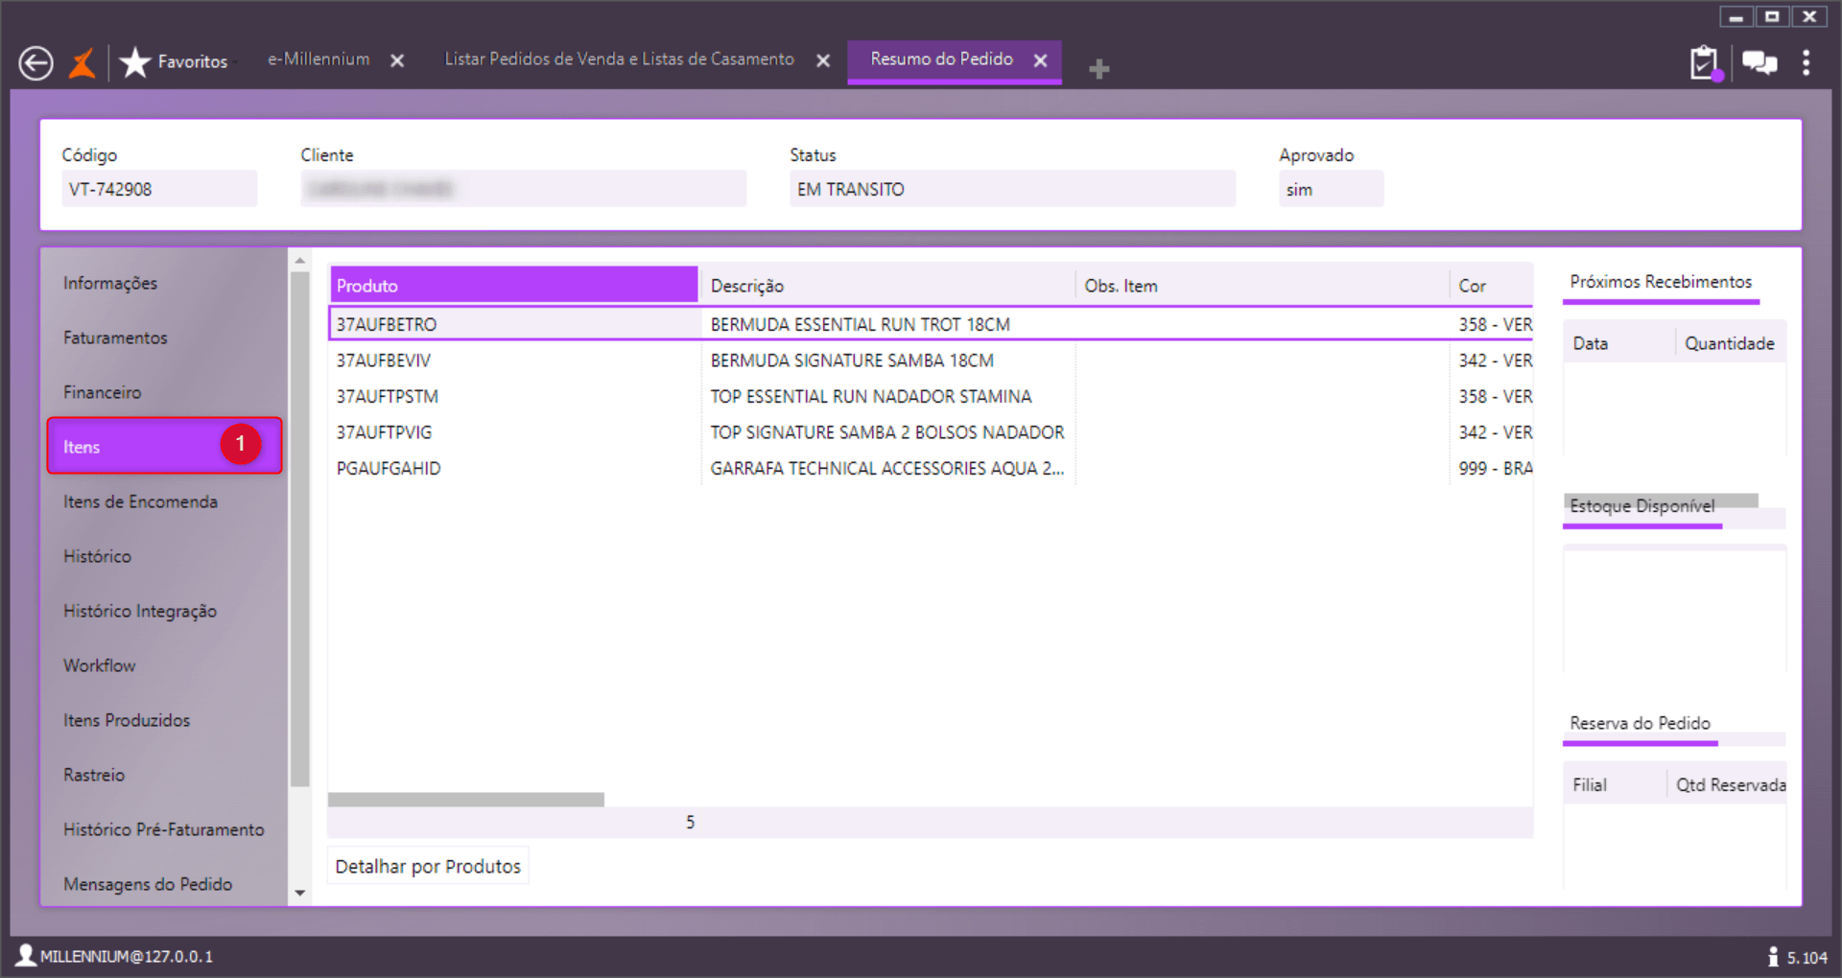Sort by the Produto column header
Viewport: 1842px width, 978px height.
514,286
